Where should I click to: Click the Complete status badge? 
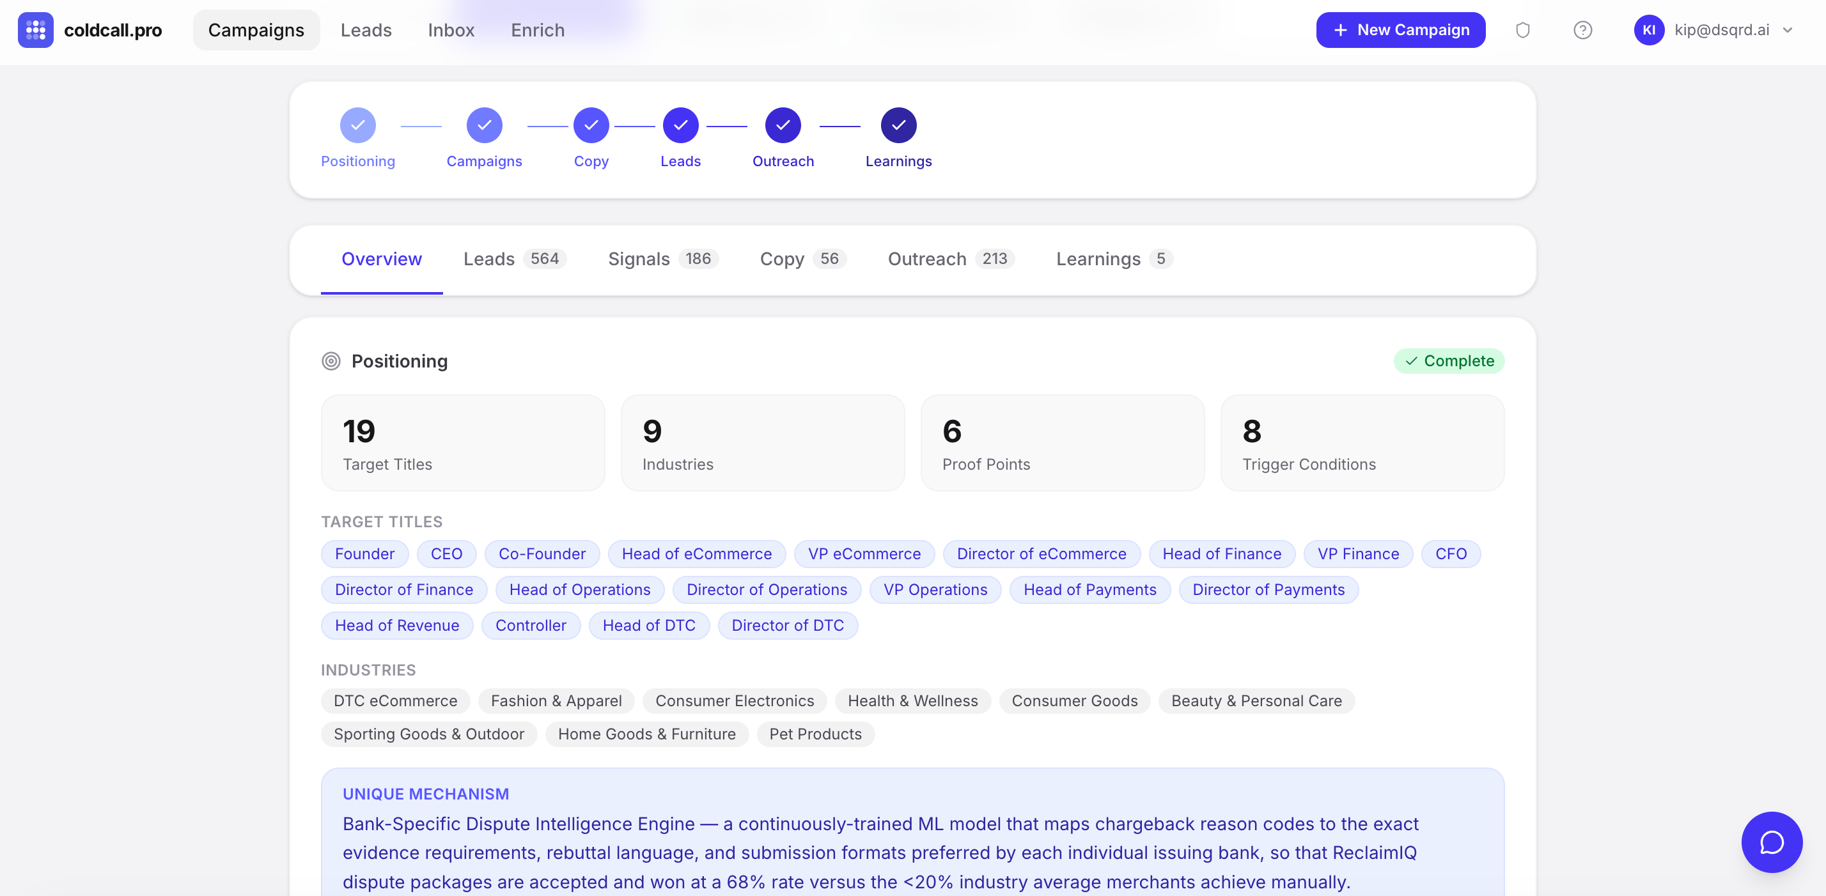tap(1448, 361)
